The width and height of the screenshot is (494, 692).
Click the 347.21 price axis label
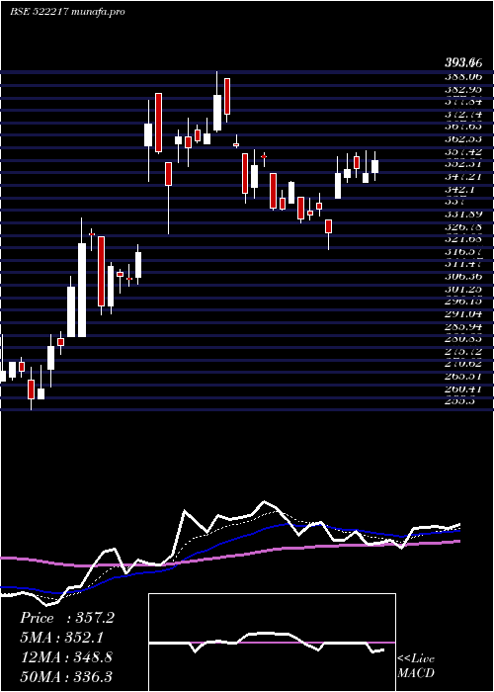click(463, 177)
